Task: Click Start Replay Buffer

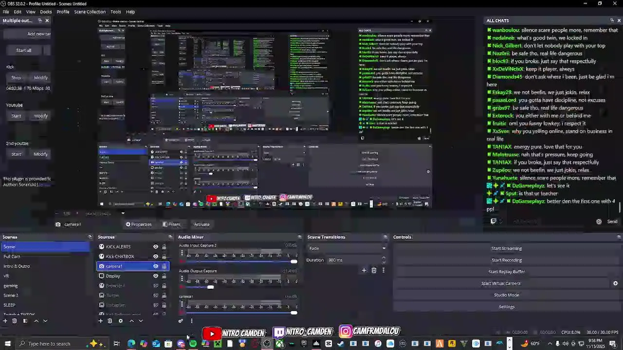Action: [506, 272]
